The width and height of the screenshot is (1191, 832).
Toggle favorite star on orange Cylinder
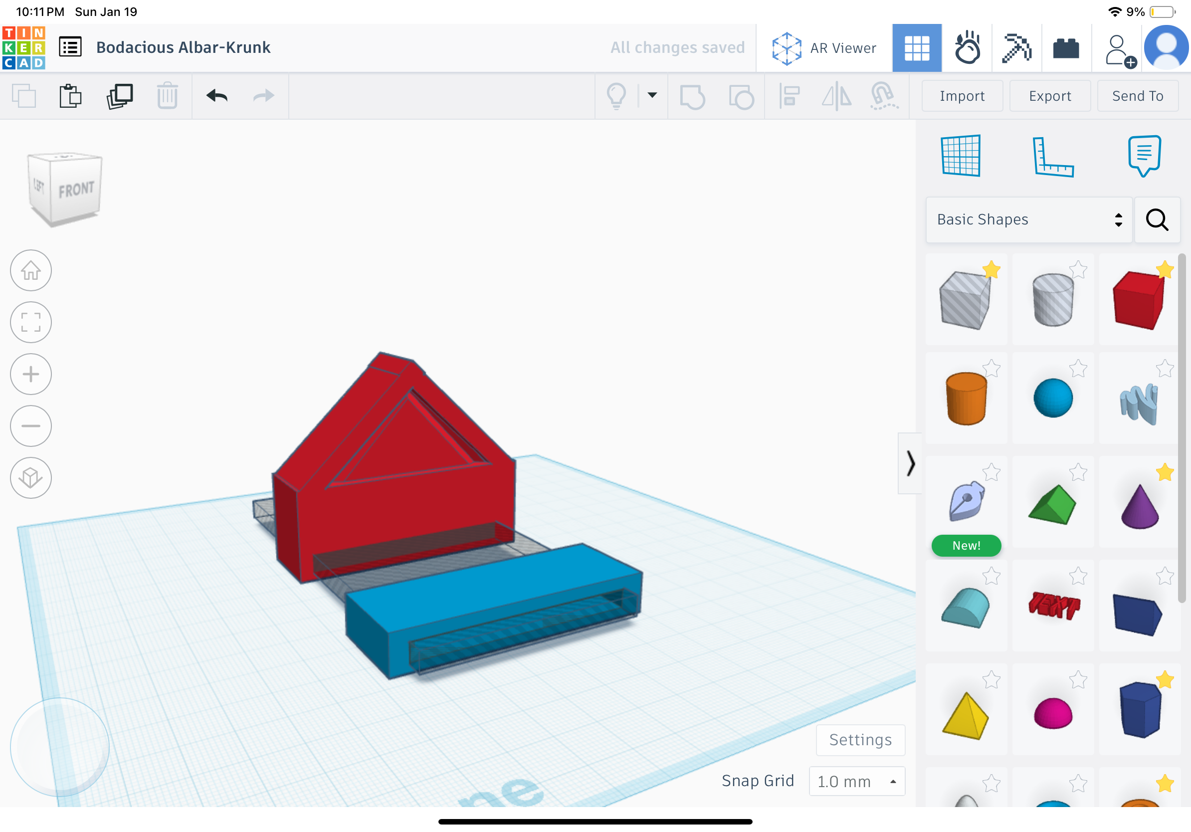991,368
